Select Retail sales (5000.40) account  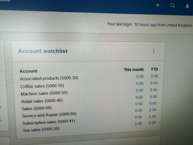click(x=42, y=101)
